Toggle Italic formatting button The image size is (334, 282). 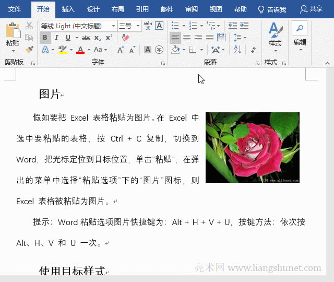(56, 38)
